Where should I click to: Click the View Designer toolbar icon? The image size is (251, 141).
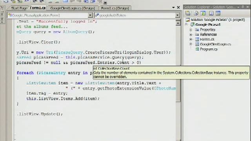click(218, 13)
